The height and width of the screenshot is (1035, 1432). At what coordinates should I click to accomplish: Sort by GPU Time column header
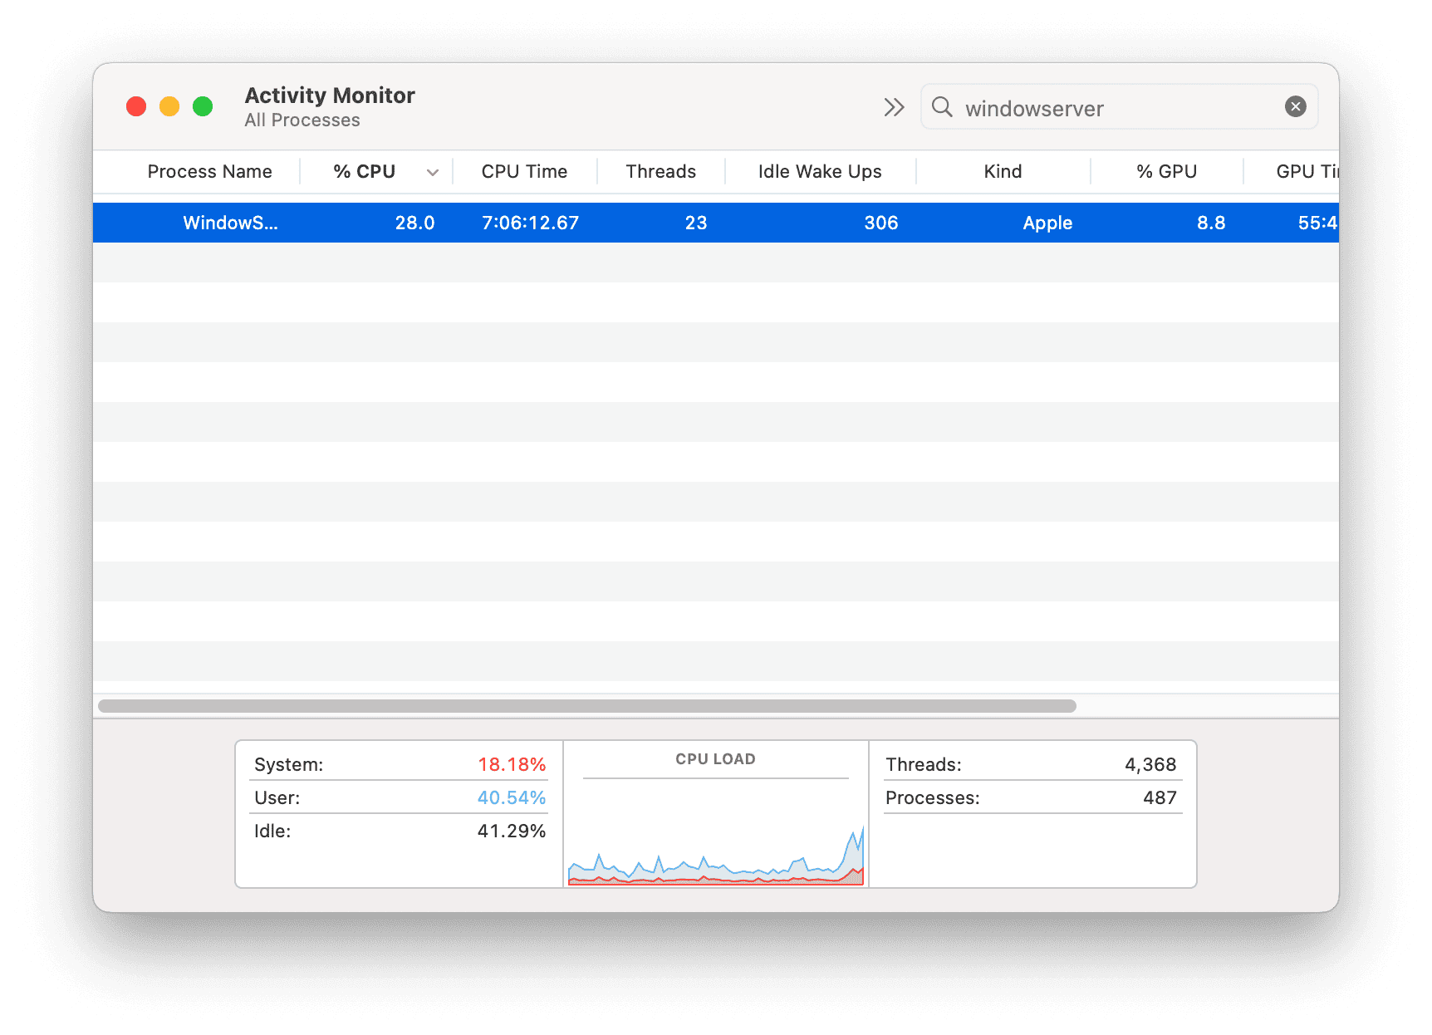[x=1307, y=171]
